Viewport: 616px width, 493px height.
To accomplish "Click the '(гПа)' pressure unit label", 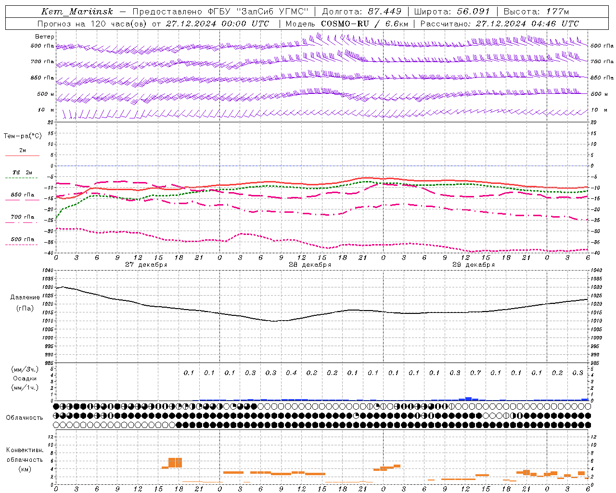I will pos(25,309).
